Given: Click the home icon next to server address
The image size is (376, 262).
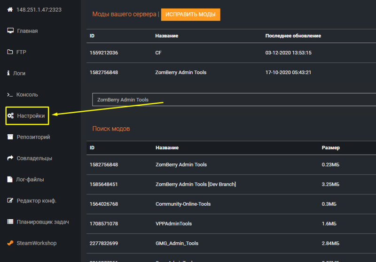Looking at the screenshot, I should (9, 9).
